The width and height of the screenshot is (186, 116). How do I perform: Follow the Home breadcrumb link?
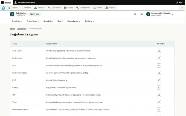[x=12, y=29]
